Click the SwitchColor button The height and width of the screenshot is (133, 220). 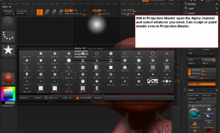click(x=8, y=106)
